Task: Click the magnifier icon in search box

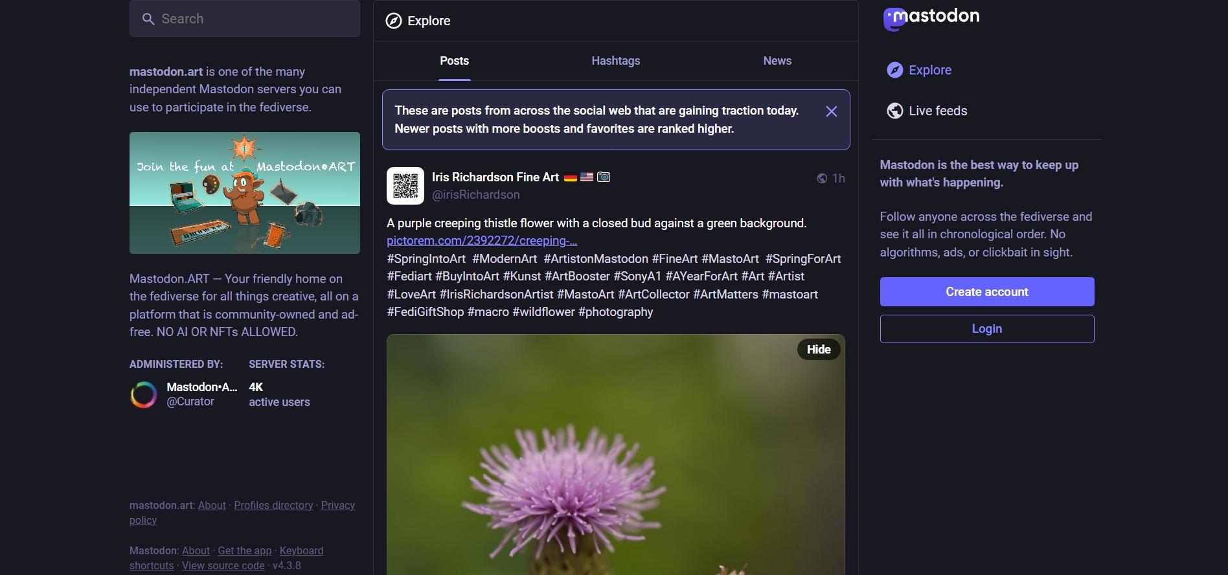Action: (x=148, y=19)
